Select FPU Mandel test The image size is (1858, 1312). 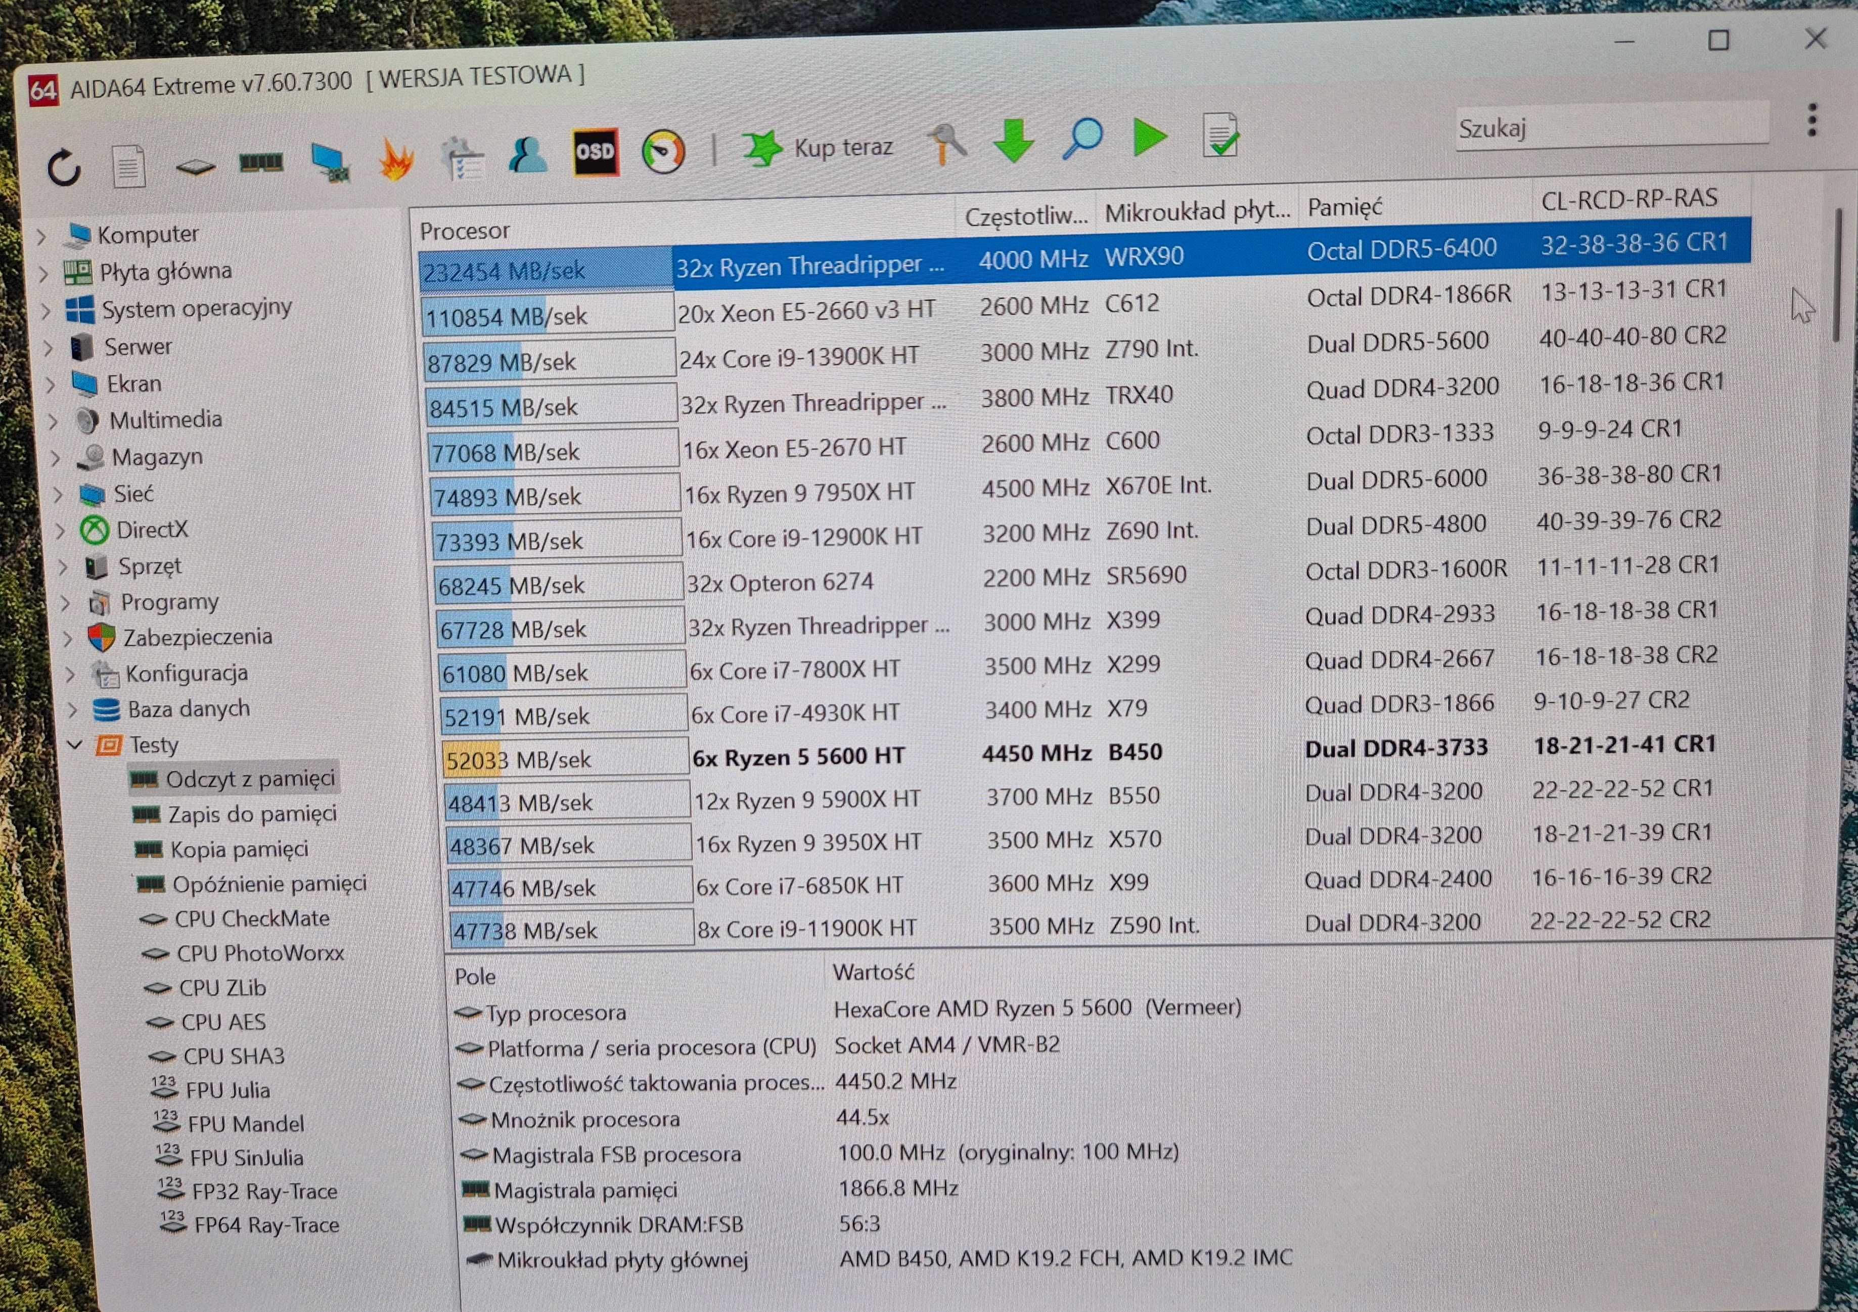[246, 1124]
